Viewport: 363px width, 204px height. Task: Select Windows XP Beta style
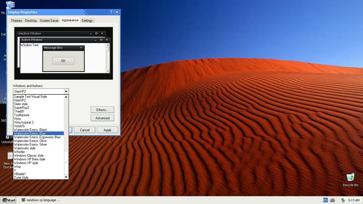pos(39,159)
